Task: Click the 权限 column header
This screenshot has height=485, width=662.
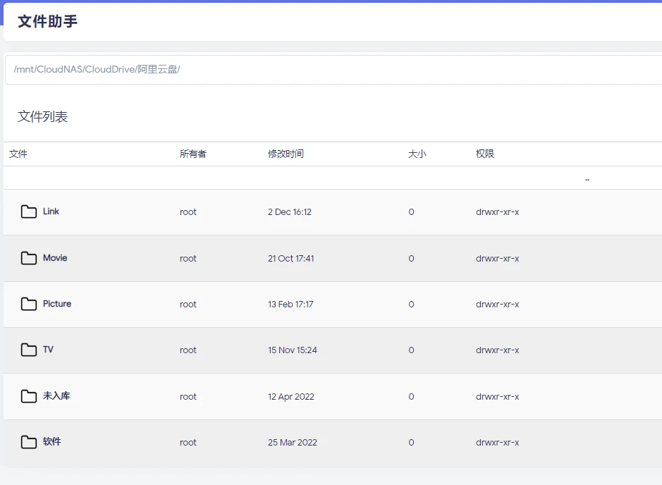Action: (x=485, y=154)
